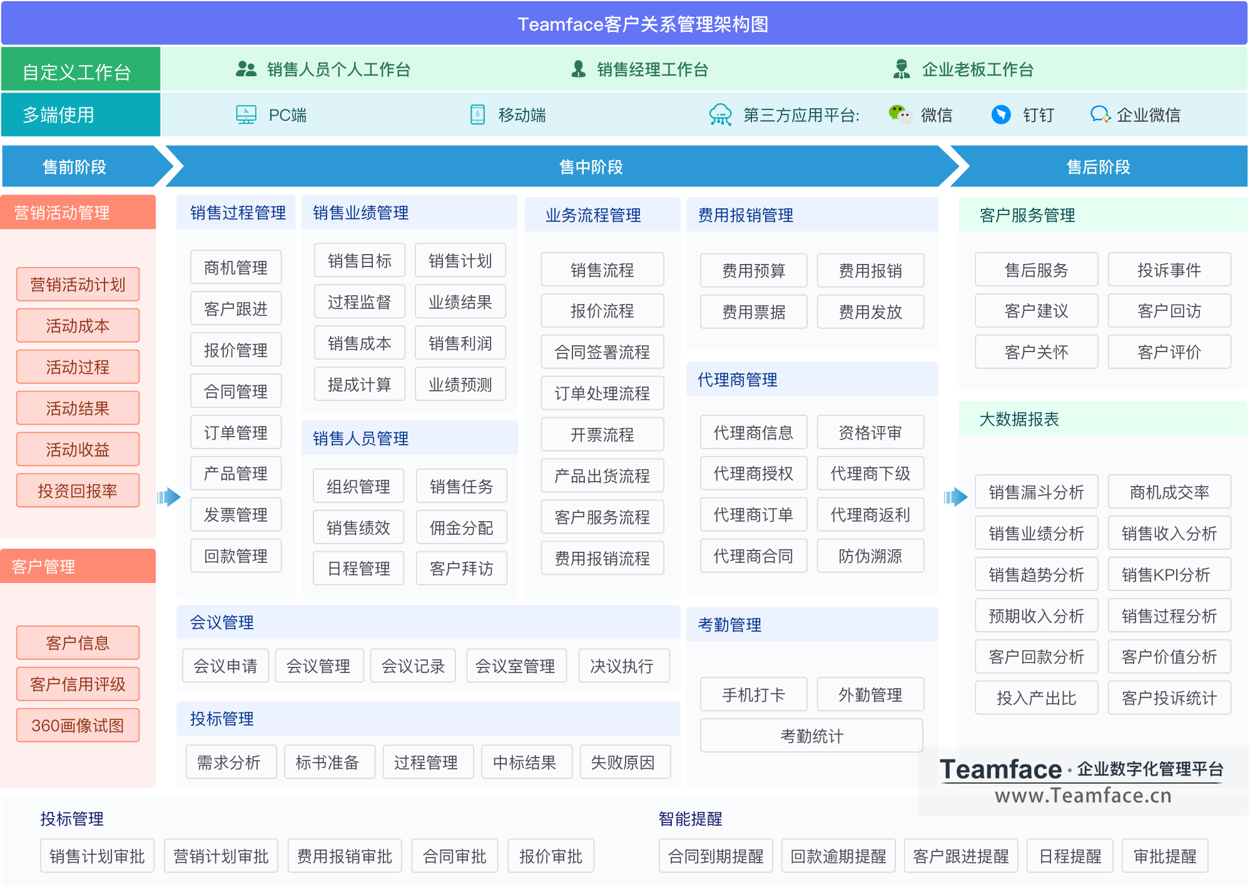
Task: Click the 需求分析 box
Action: coord(231,763)
